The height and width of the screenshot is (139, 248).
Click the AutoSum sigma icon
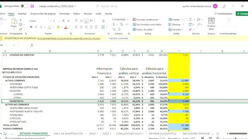[x=191, y=20]
